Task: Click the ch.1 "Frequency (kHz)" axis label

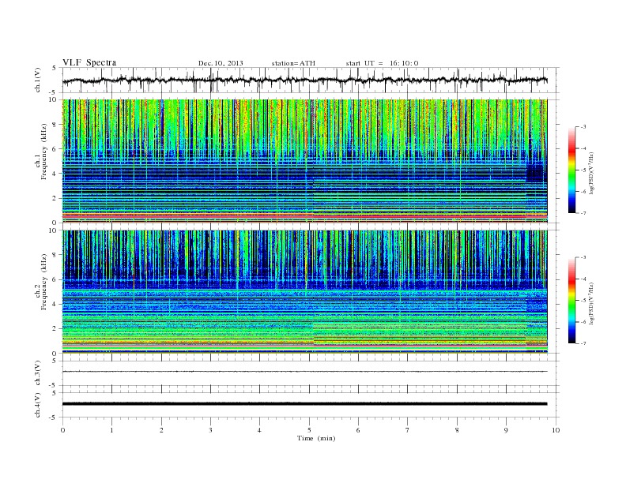Action: pyautogui.click(x=44, y=152)
